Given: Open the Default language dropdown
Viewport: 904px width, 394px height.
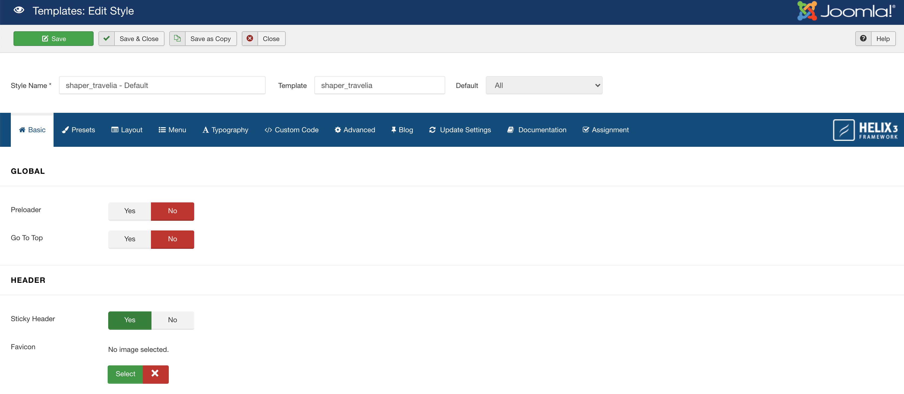Looking at the screenshot, I should point(544,86).
